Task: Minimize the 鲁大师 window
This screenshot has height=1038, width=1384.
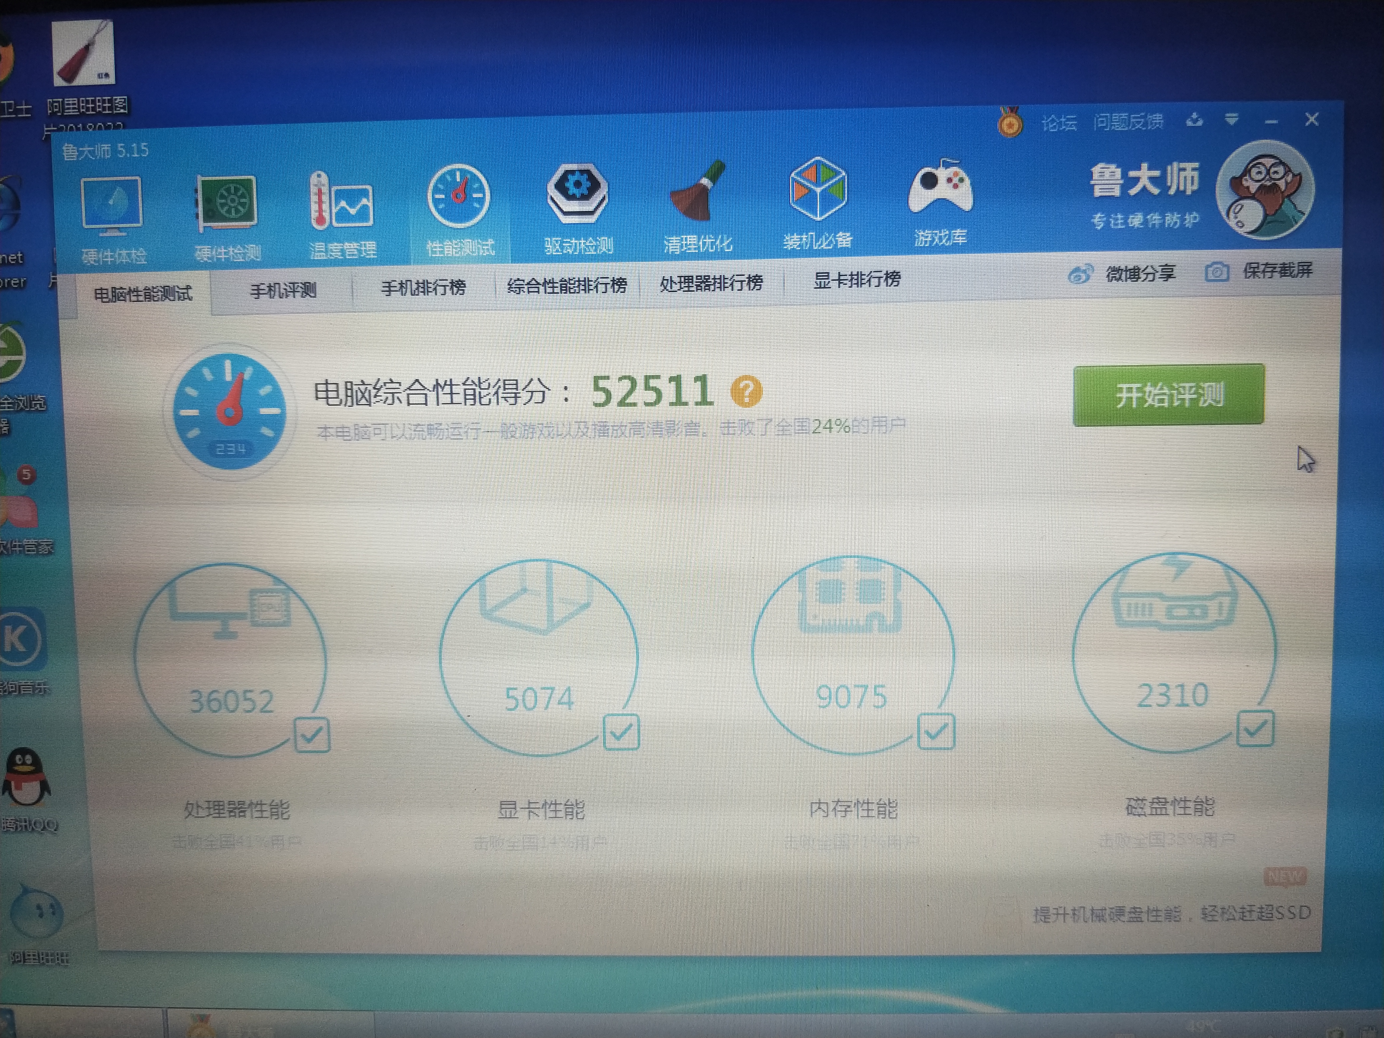Action: tap(1271, 121)
